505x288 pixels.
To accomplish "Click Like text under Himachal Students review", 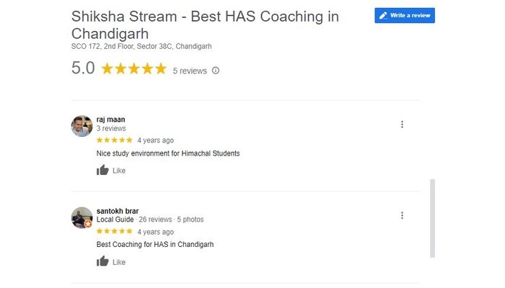I will click(119, 171).
